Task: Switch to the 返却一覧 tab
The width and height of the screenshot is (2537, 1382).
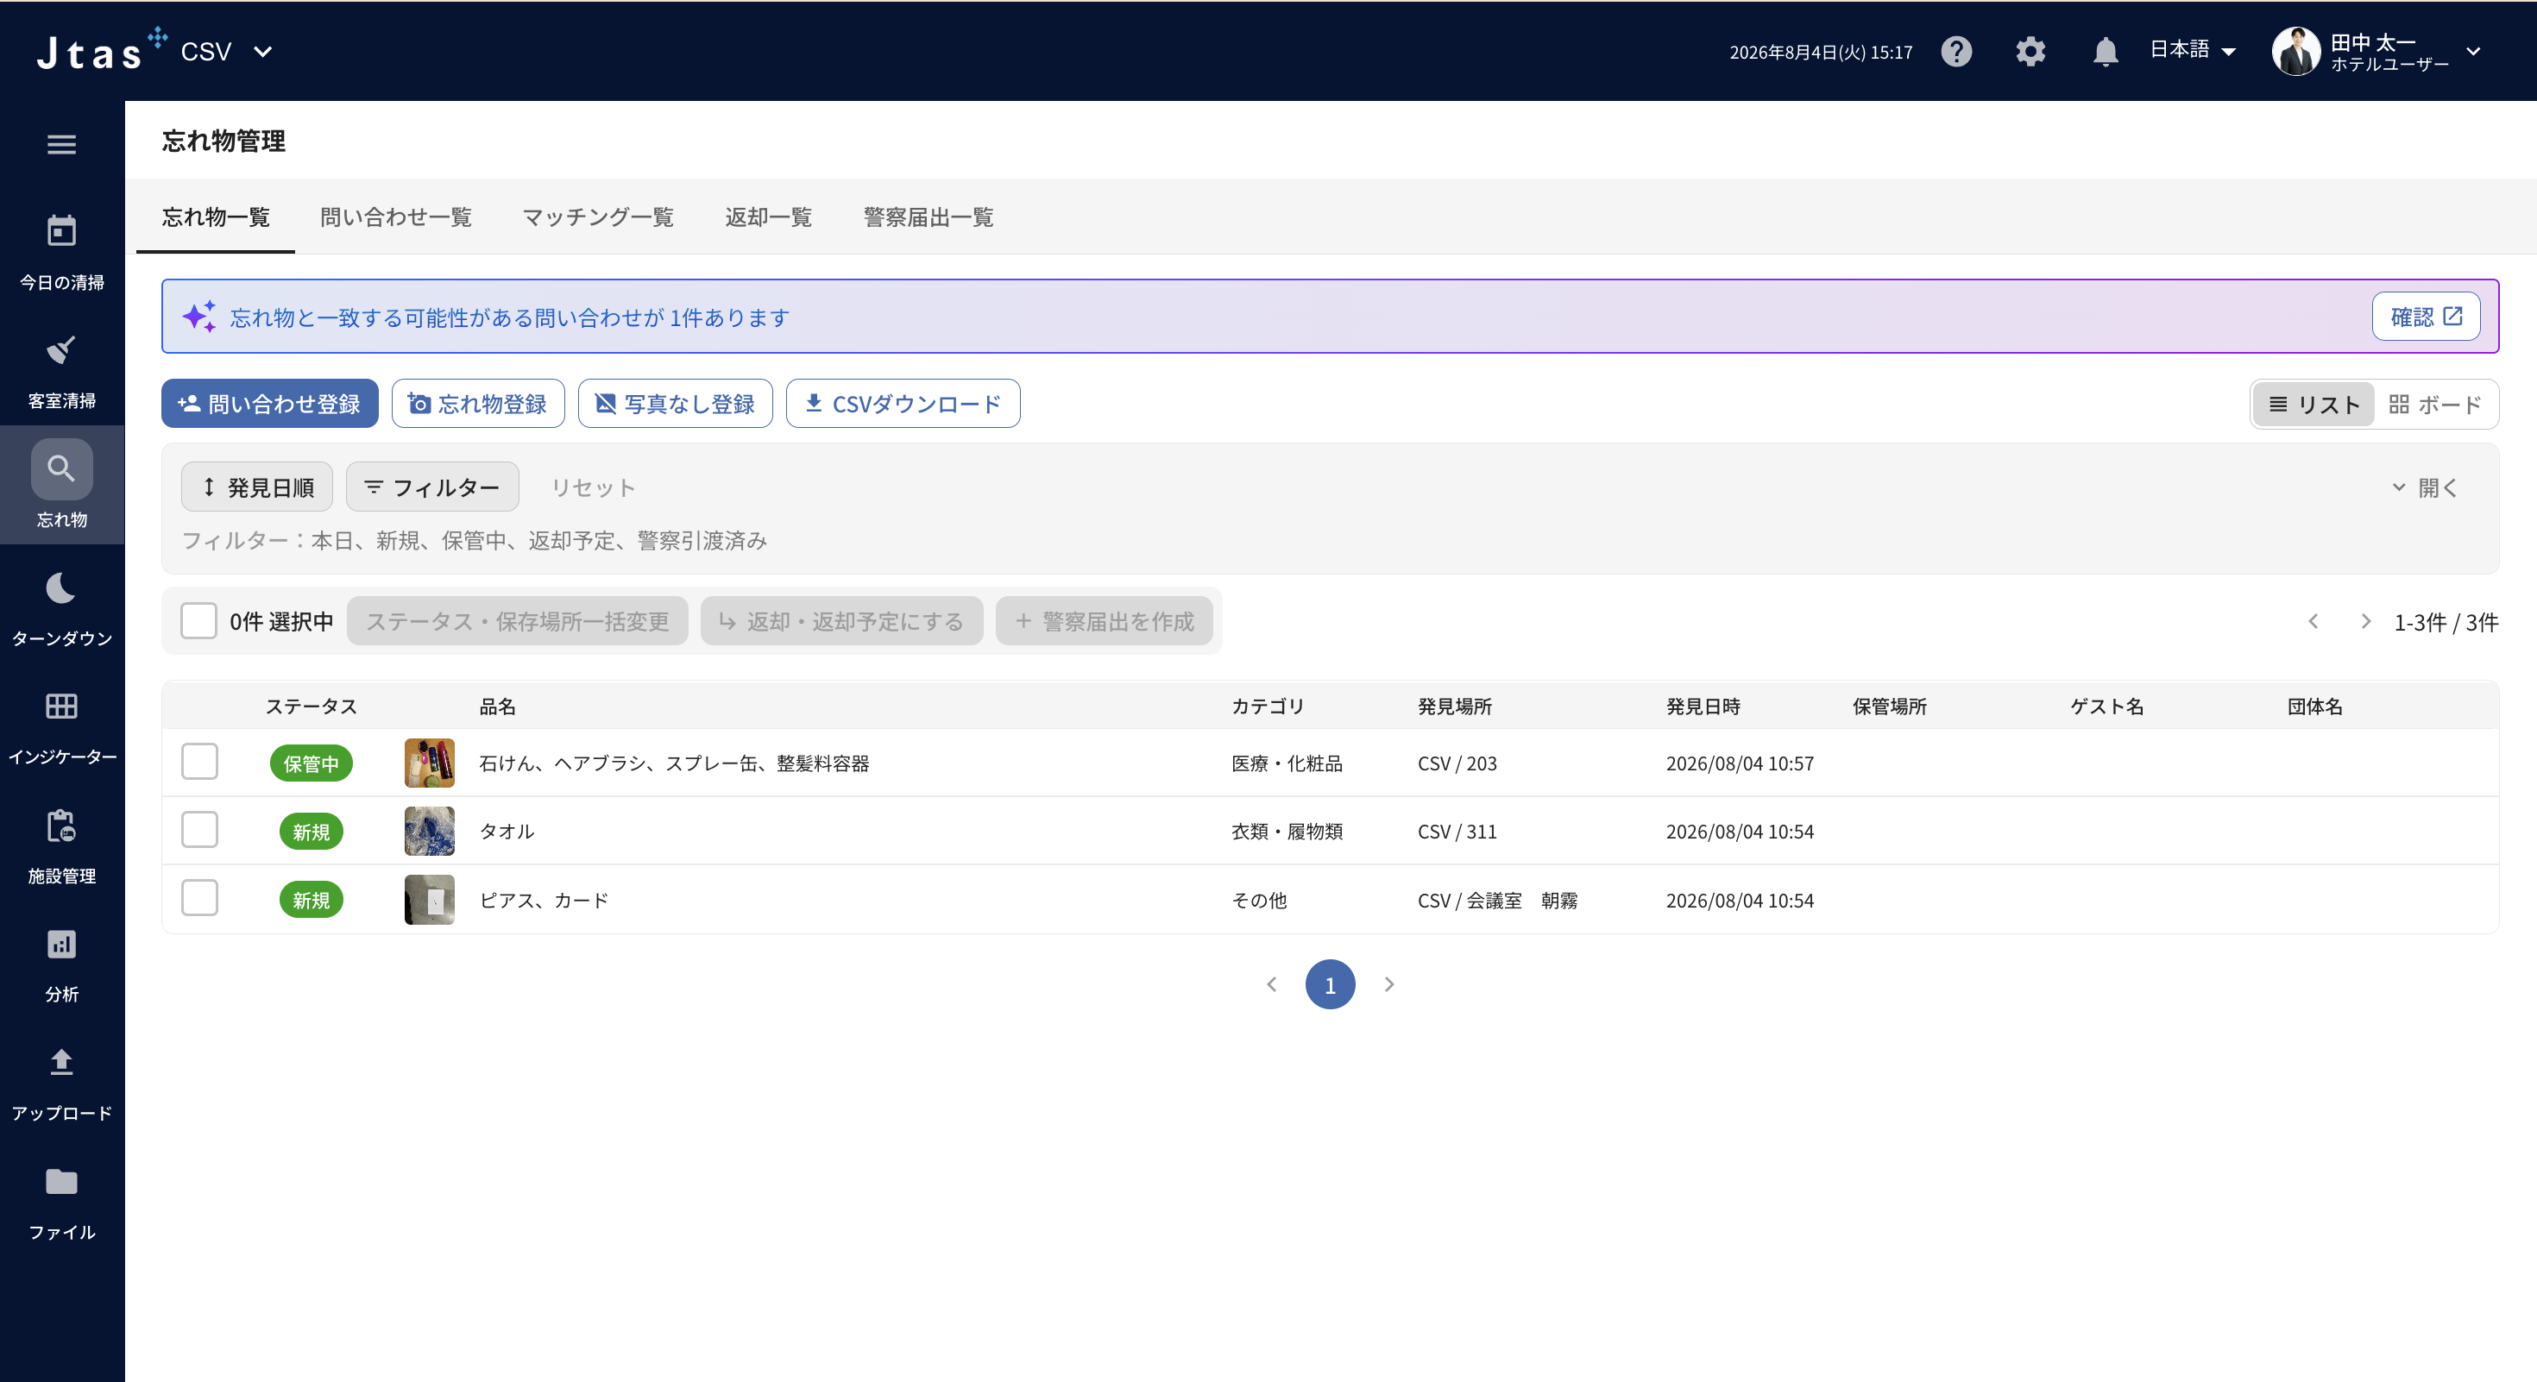Action: [x=768, y=217]
